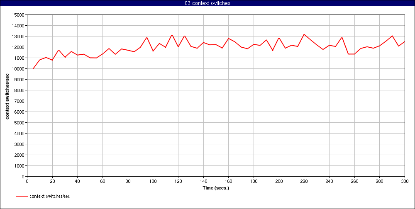
Task: Click the x-axis label 160
Action: pyautogui.click(x=228, y=182)
